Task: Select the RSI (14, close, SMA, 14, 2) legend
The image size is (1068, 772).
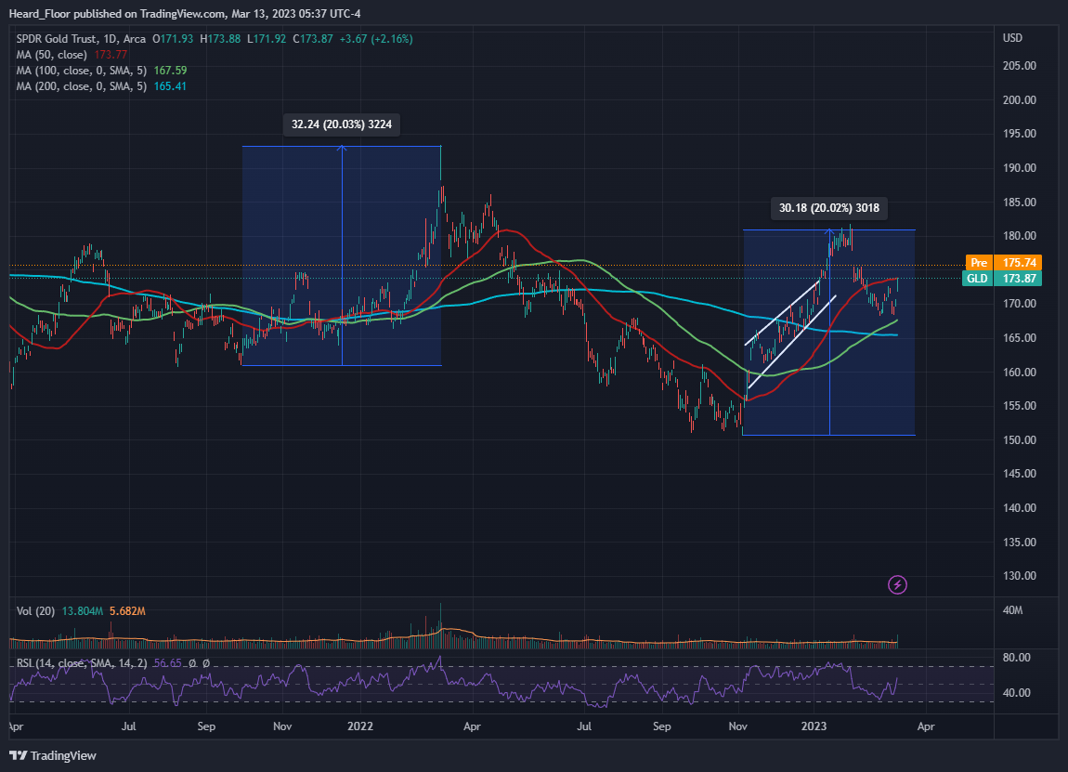Action: click(82, 663)
